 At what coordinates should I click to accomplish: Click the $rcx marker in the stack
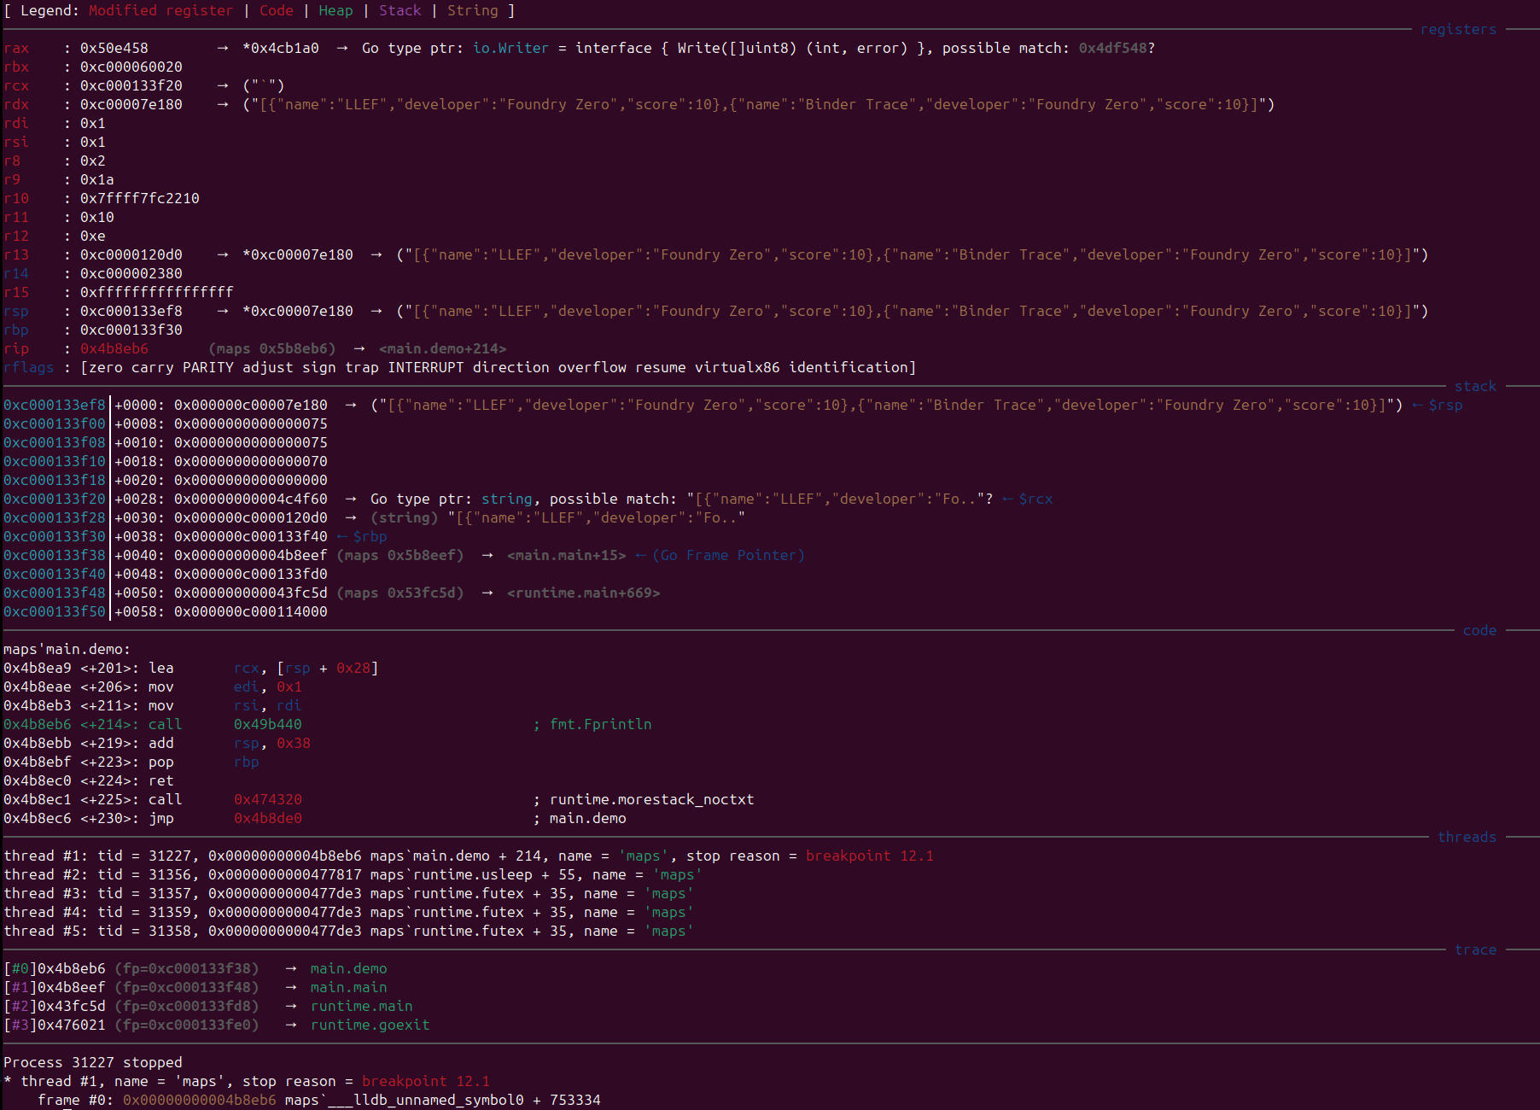pos(1035,499)
